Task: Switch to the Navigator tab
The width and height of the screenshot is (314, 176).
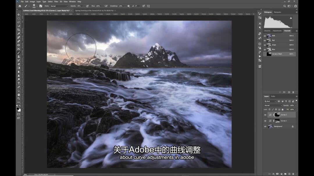Action: pos(278,12)
